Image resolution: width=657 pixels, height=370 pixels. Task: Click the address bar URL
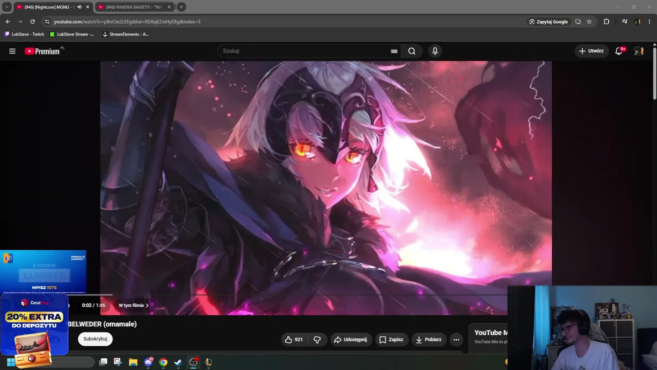click(x=127, y=22)
